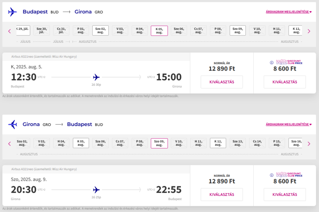Select return date K 05, aug.
This screenshot has height=212, width=319.
[81, 143]
